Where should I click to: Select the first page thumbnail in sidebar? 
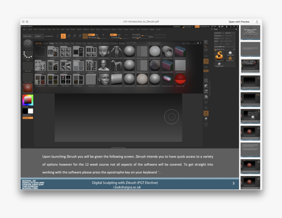pos(250,33)
